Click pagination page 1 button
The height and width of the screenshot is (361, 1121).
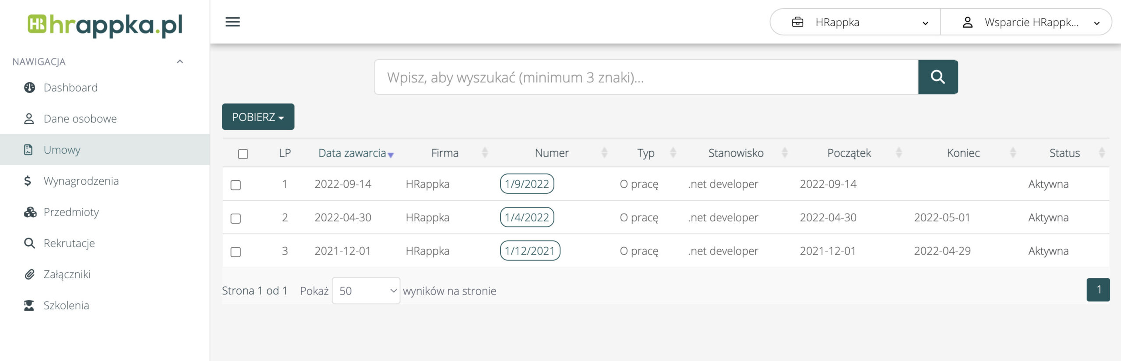[1098, 290]
